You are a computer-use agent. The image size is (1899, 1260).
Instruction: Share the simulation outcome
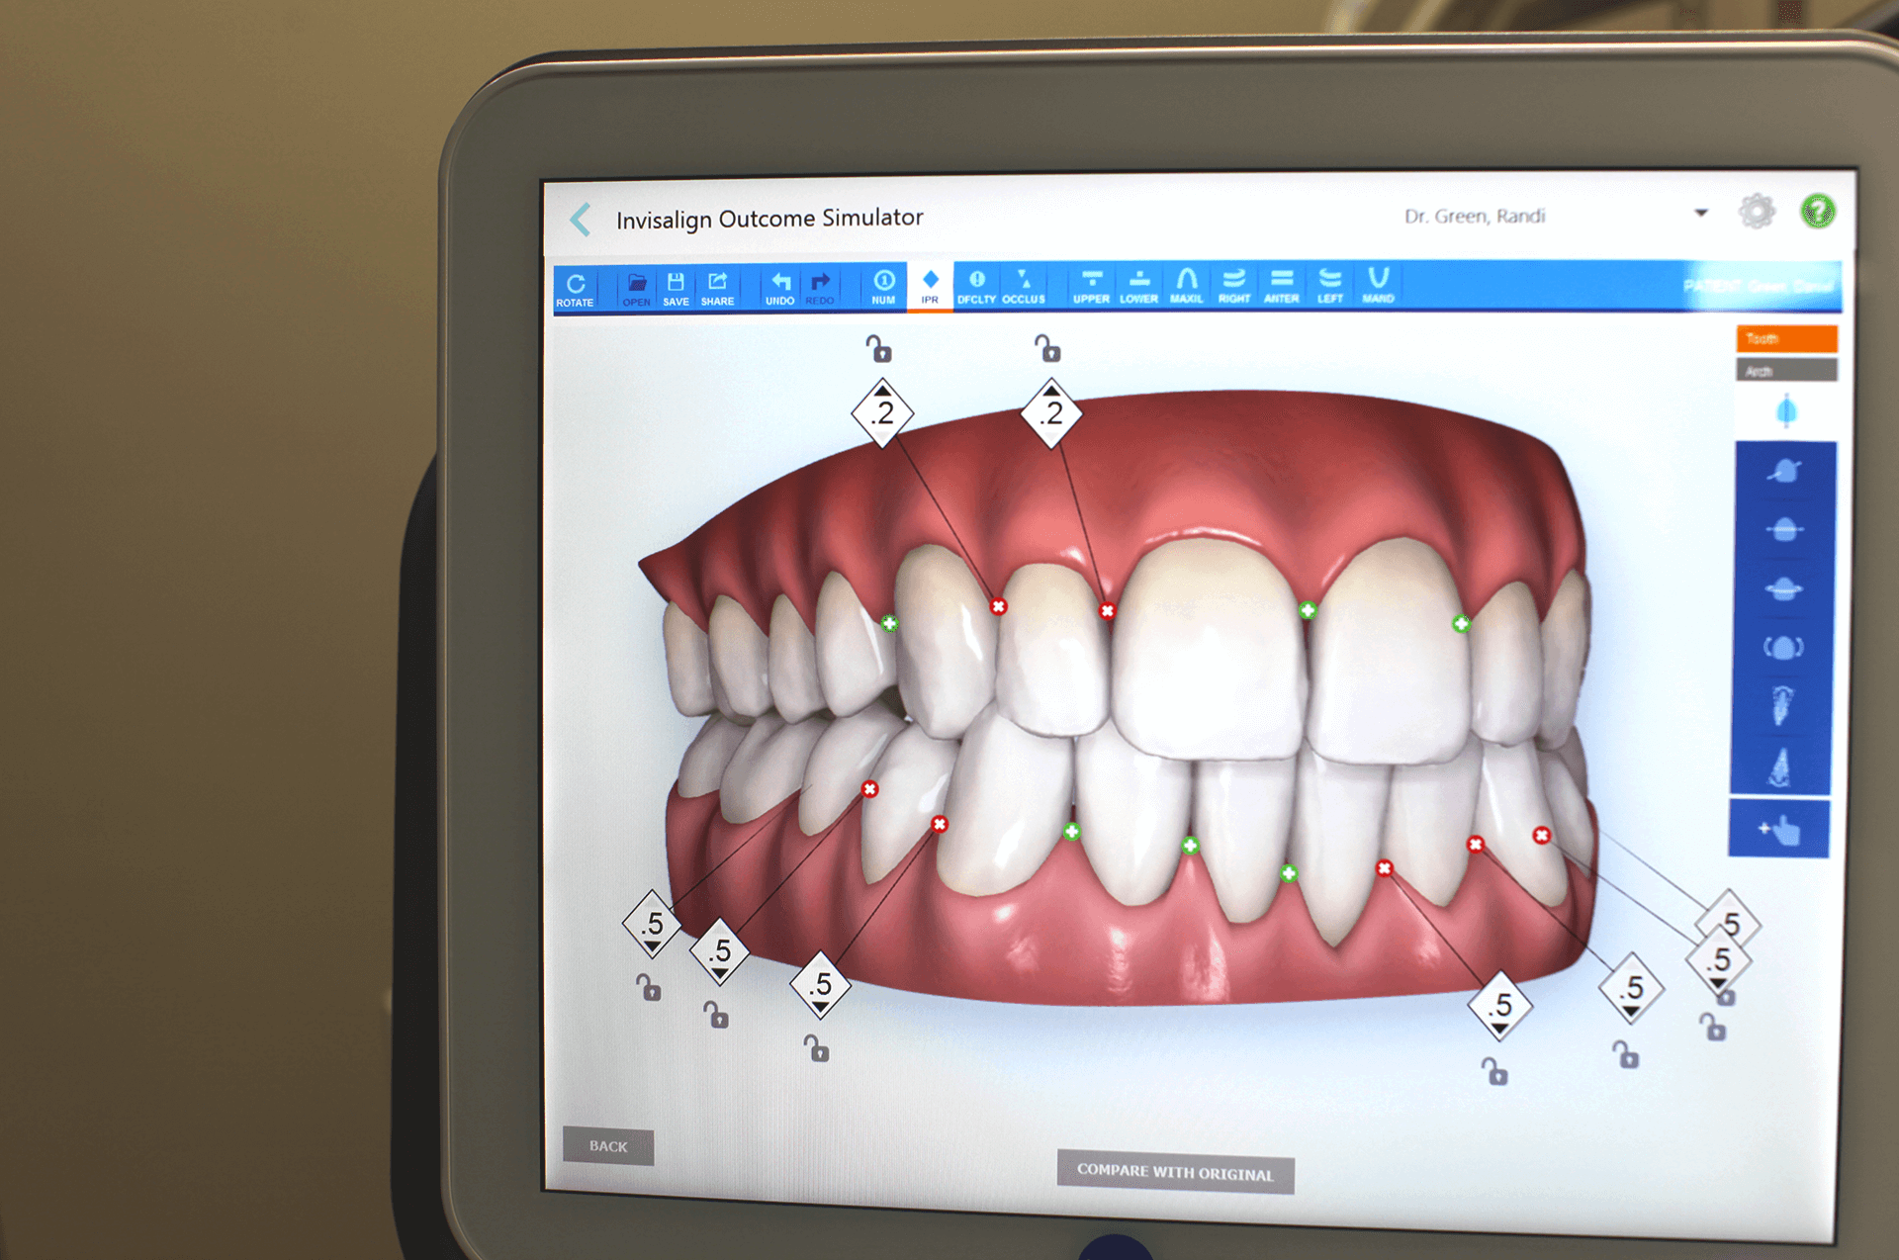pyautogui.click(x=717, y=289)
